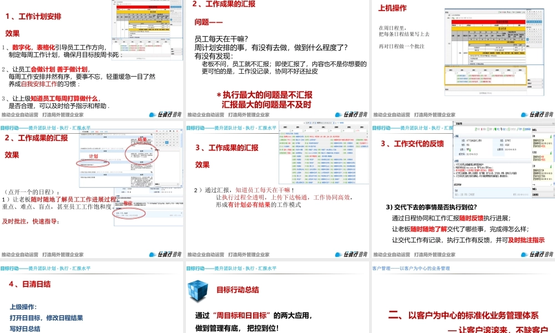Viewport: 555px width, 333px height.
Task: Click the reply icon in the 目标详情 dialog toolbar
Action: coord(503,129)
